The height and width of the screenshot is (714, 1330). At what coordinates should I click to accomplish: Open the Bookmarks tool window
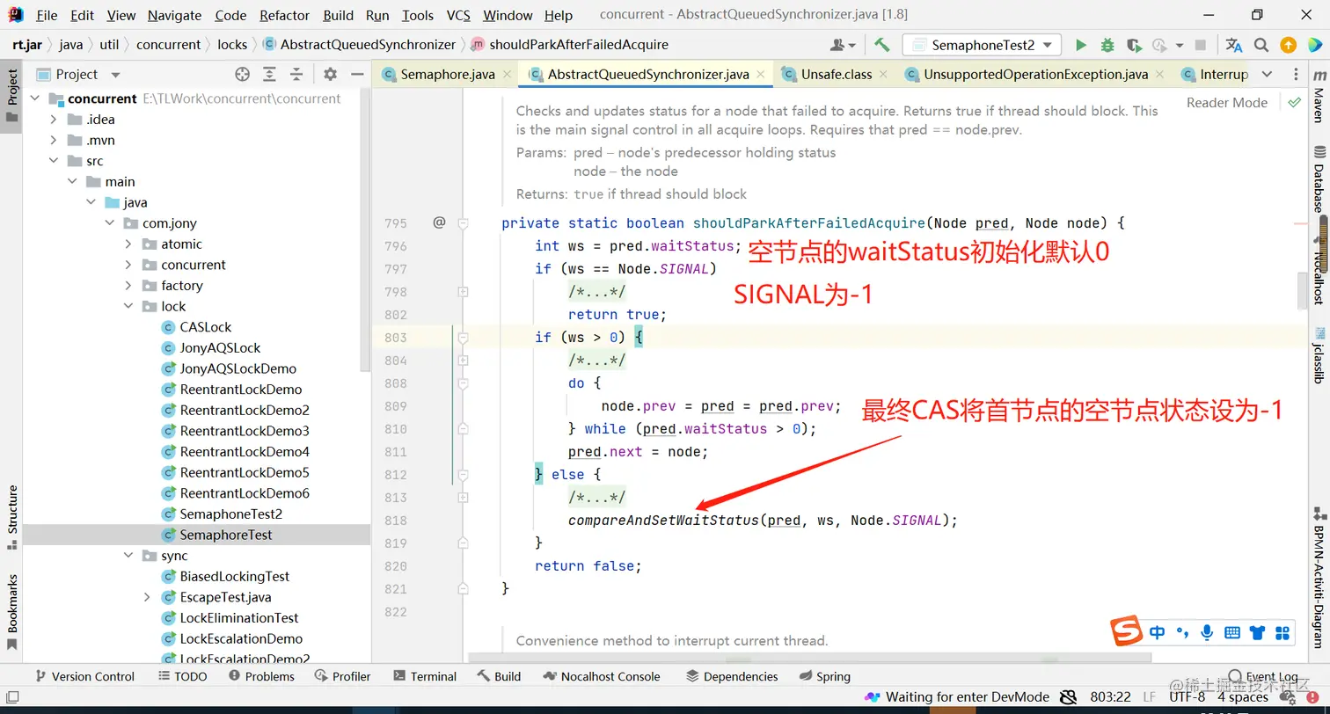pyautogui.click(x=12, y=612)
